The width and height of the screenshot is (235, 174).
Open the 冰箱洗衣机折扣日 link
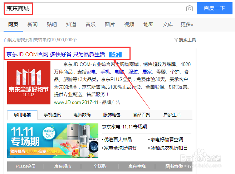(169, 148)
